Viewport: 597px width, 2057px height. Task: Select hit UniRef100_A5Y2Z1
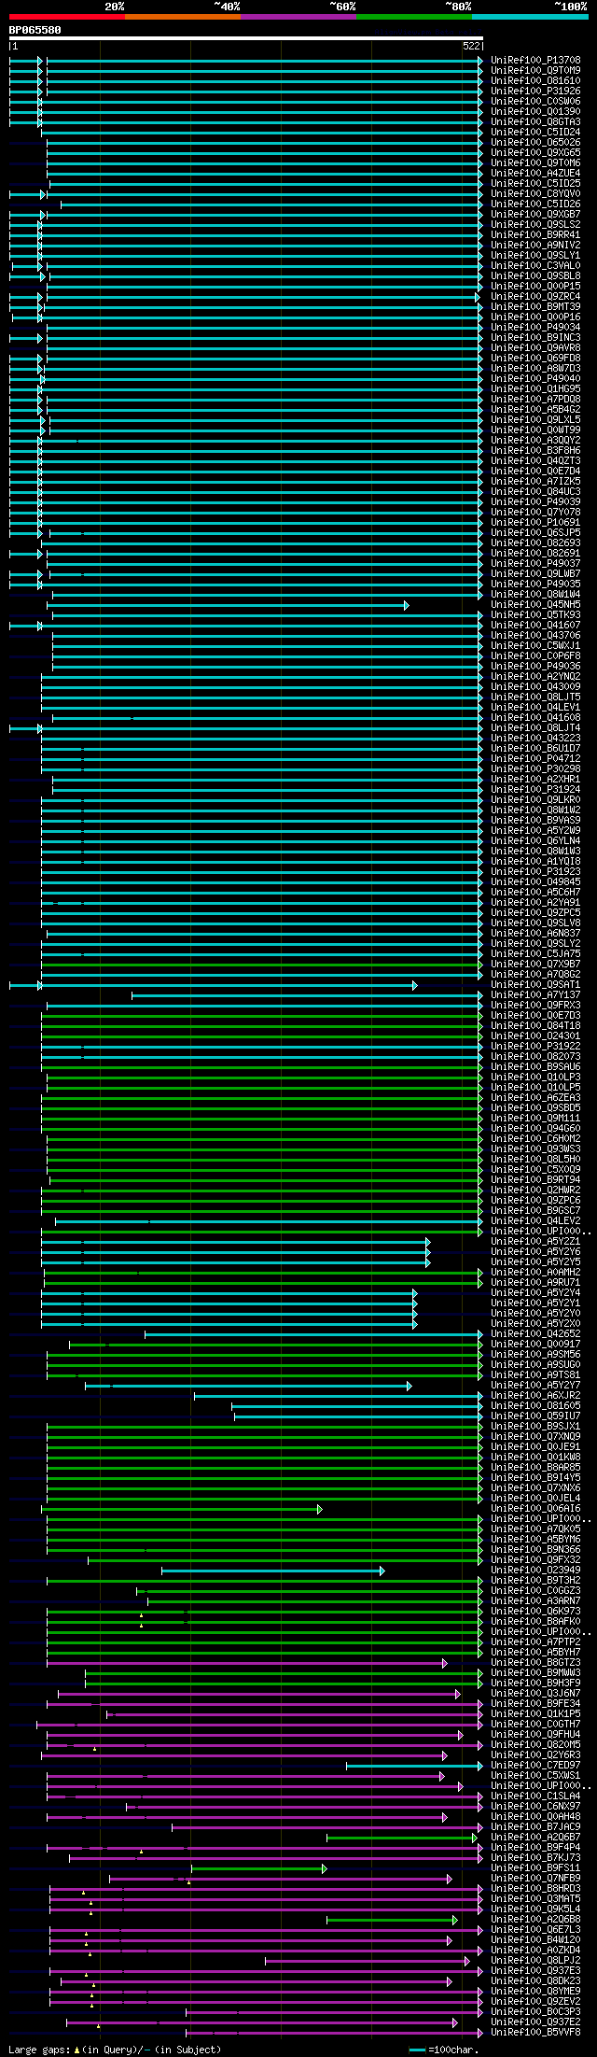coord(535,1242)
